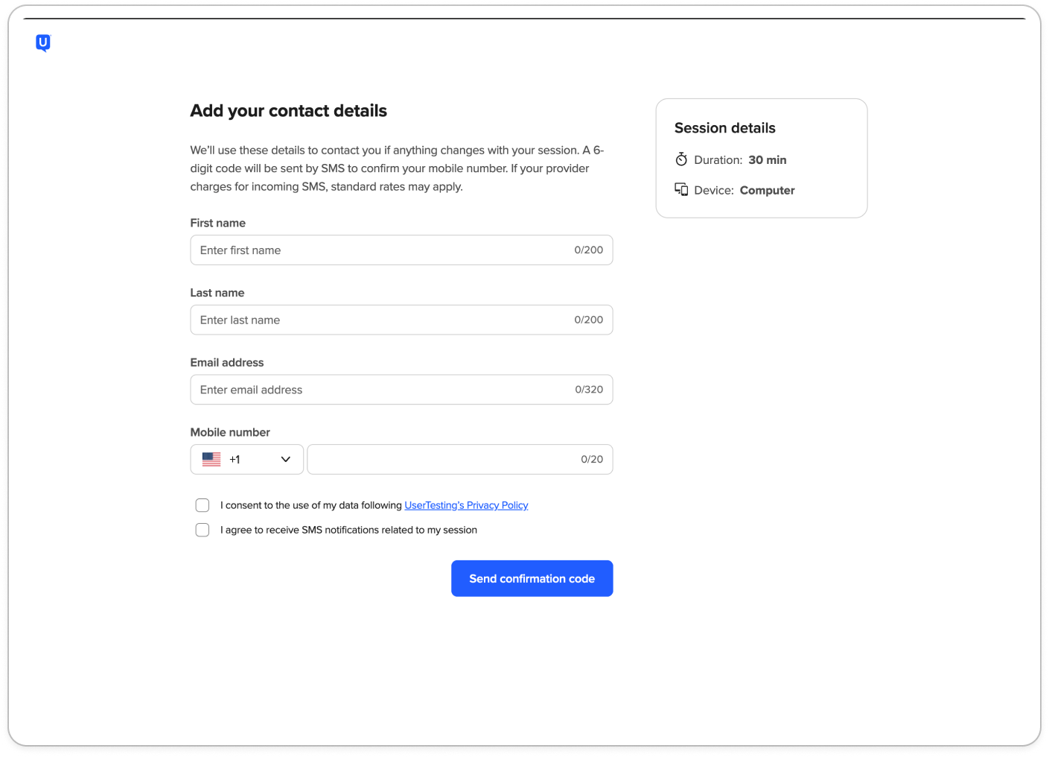Click the UserTesting logo icon

43,43
